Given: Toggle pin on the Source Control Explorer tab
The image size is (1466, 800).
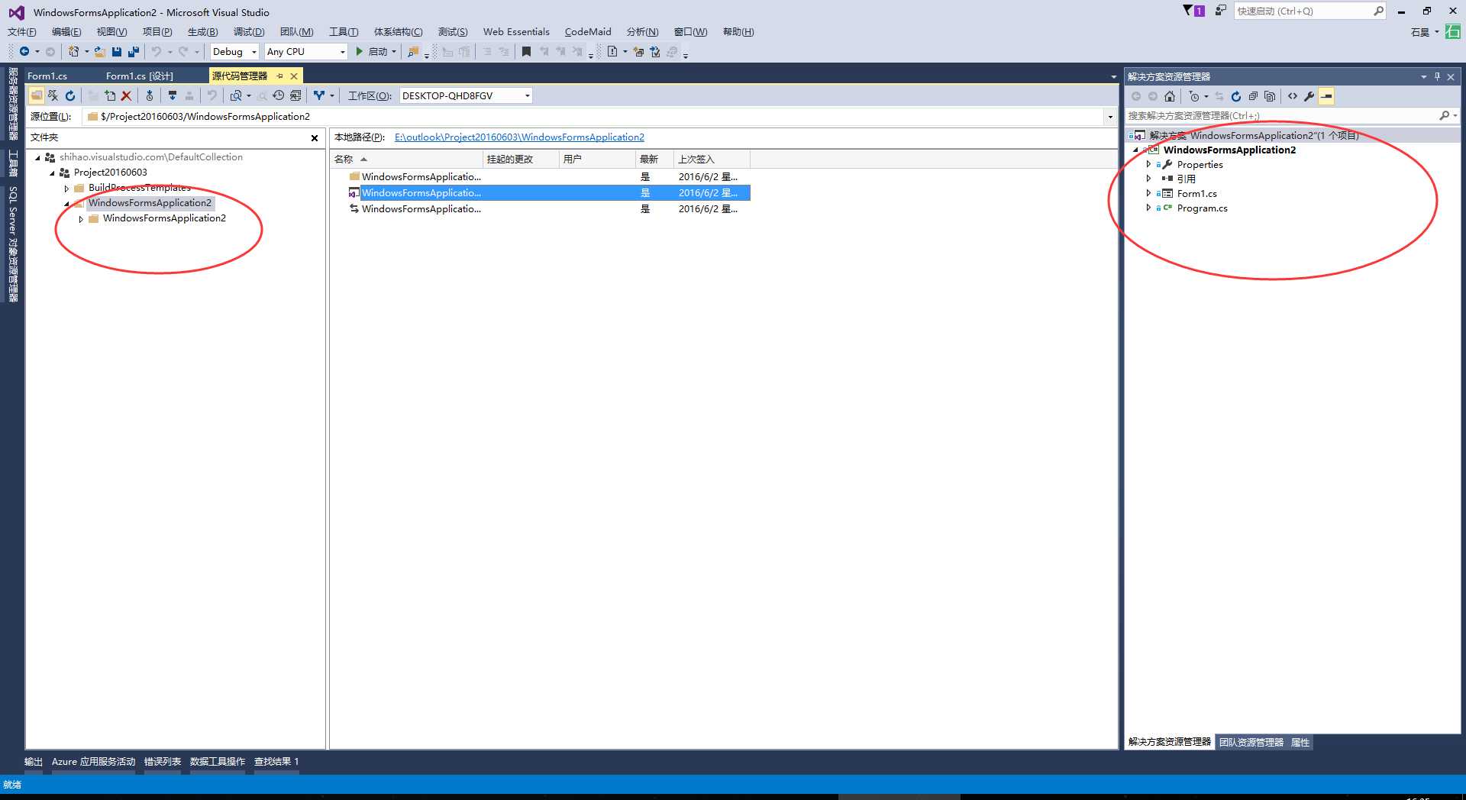Looking at the screenshot, I should pyautogui.click(x=279, y=76).
